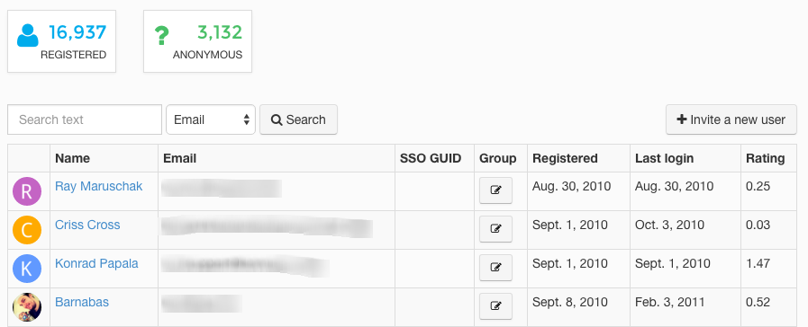Click the anonymous users question mark icon

click(x=162, y=37)
